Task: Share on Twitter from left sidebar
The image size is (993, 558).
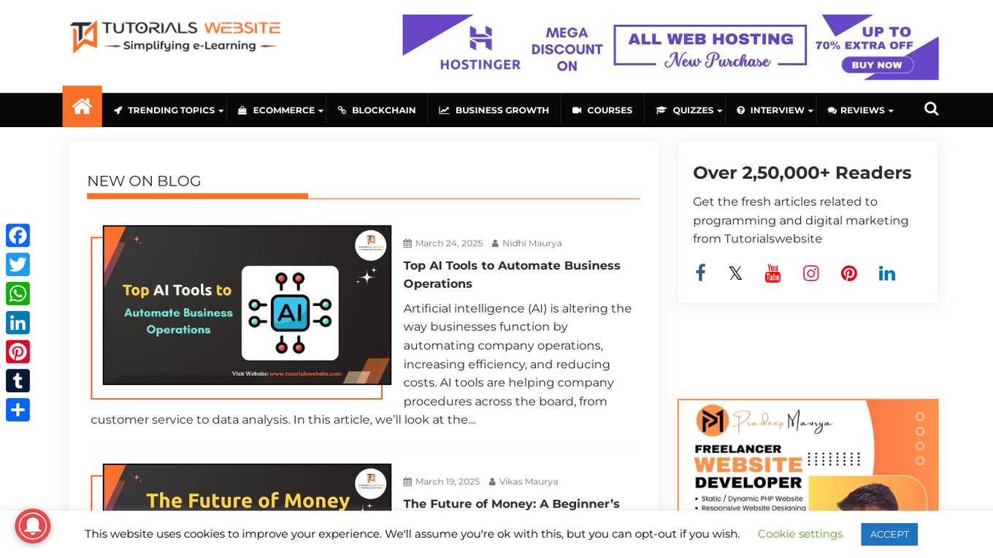Action: click(x=18, y=264)
